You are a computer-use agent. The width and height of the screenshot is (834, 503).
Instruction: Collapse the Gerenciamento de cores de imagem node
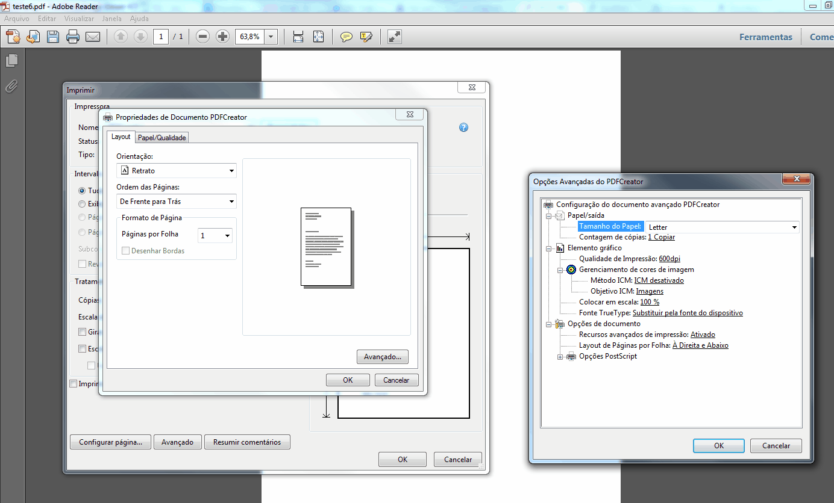pyautogui.click(x=560, y=270)
